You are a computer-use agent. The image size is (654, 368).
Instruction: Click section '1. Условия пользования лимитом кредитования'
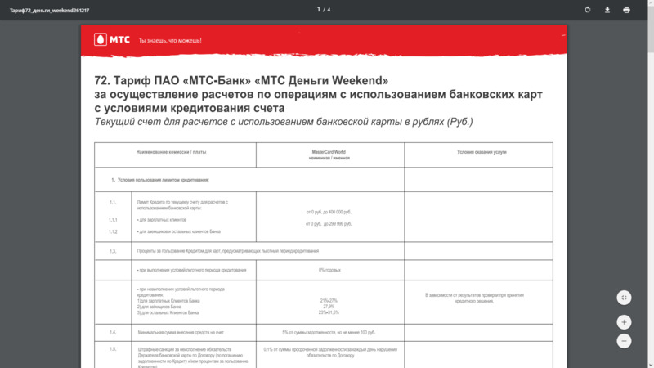(x=160, y=180)
